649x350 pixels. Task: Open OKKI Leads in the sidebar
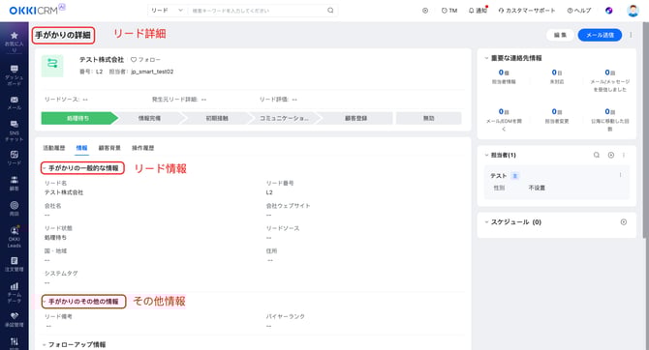click(15, 237)
